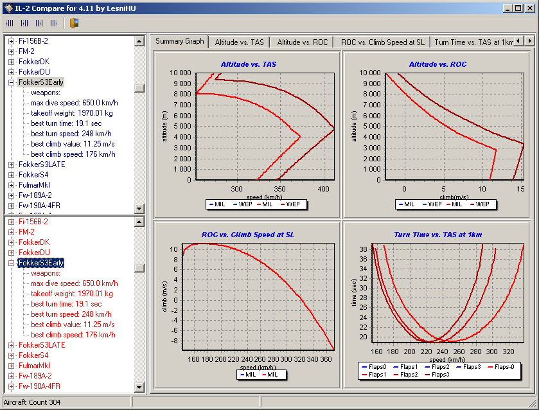The image size is (539, 410).
Task: Expand FokkerS4 in the red aircraft list
Action: 12,355
